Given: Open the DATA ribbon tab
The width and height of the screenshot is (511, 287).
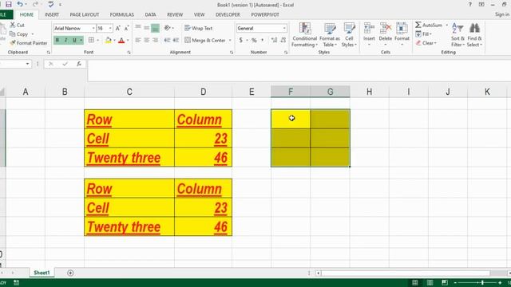Looking at the screenshot, I should (x=150, y=14).
